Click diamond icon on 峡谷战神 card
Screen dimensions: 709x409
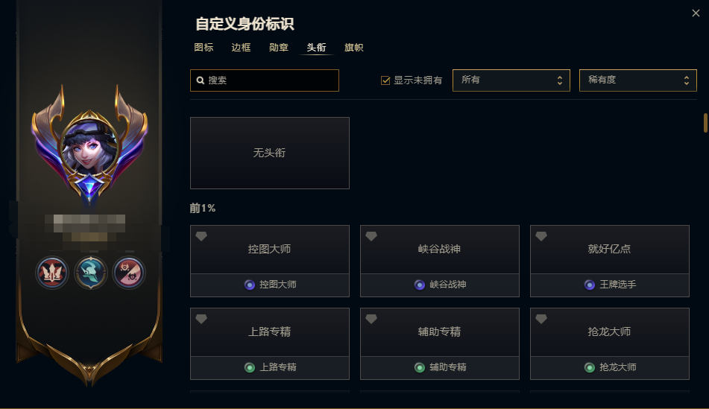pyautogui.click(x=371, y=236)
